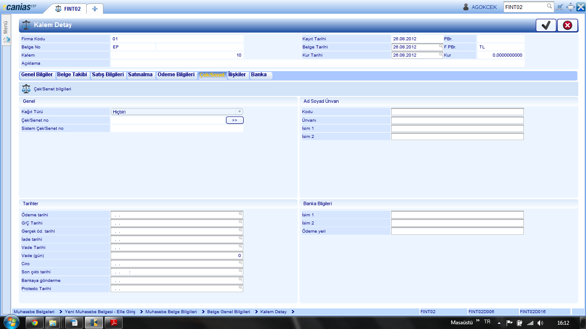This screenshot has height=329, width=586.
Task: Open date picker for Son çıktı tarihi
Action: 241,270
